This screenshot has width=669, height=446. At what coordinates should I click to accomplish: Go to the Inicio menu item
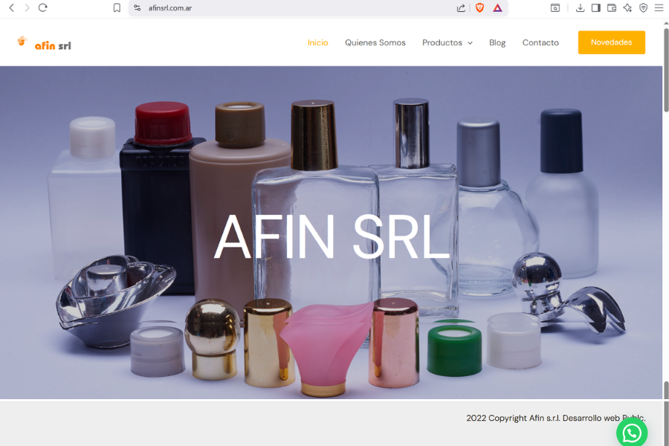tap(317, 43)
